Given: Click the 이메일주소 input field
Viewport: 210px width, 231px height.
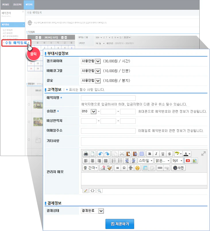Looking at the screenshot, I should pos(108,131).
